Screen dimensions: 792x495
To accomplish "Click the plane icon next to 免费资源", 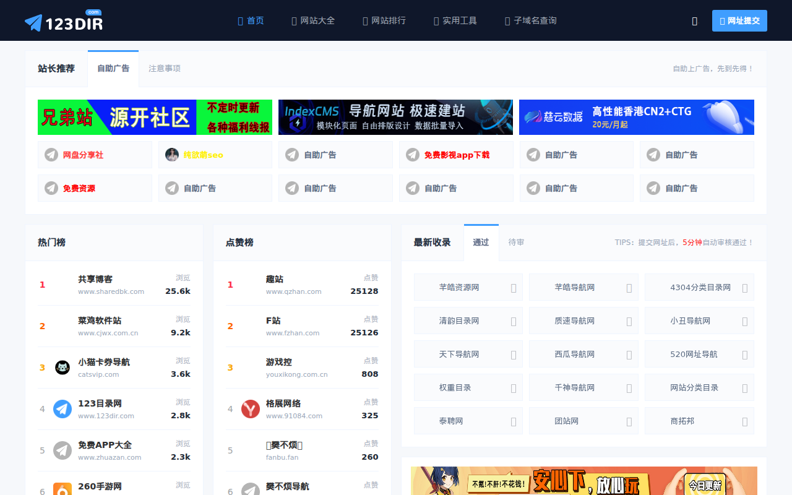I will 51,187.
